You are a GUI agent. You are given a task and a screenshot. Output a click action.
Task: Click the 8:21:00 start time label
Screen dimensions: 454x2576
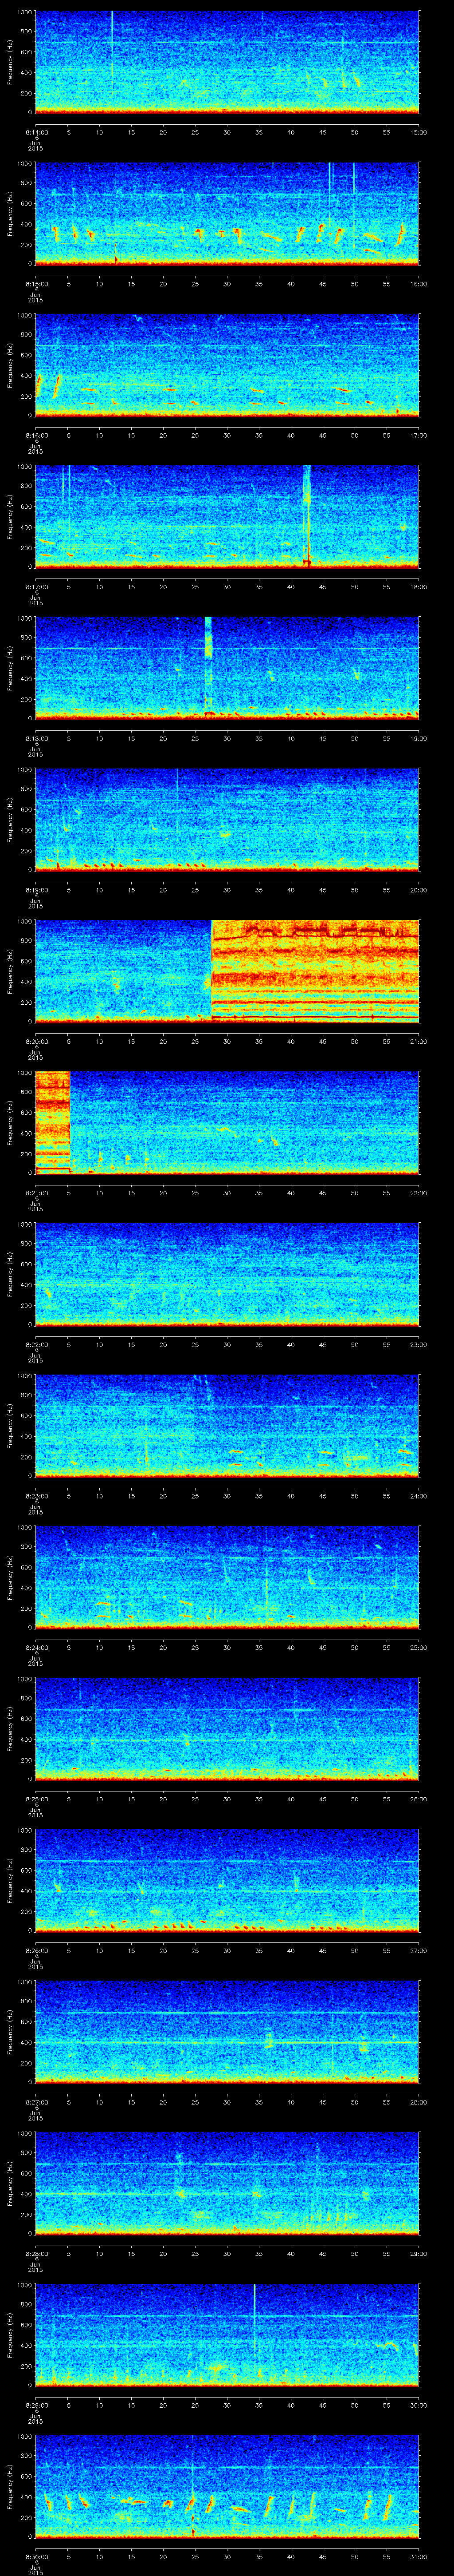(x=36, y=1193)
